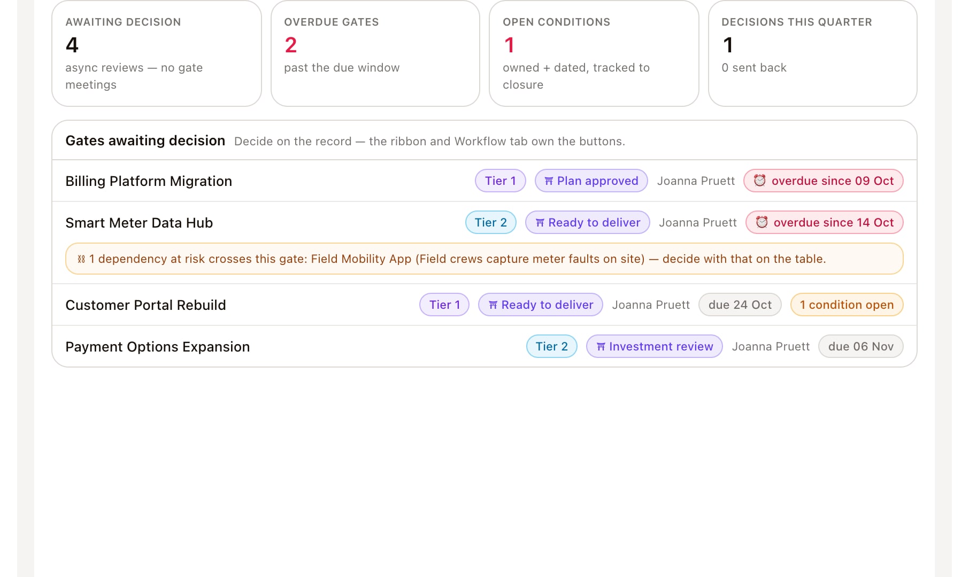The height and width of the screenshot is (577, 969).
Task: Click the gate icon in the Investment review badge
Action: (x=601, y=347)
